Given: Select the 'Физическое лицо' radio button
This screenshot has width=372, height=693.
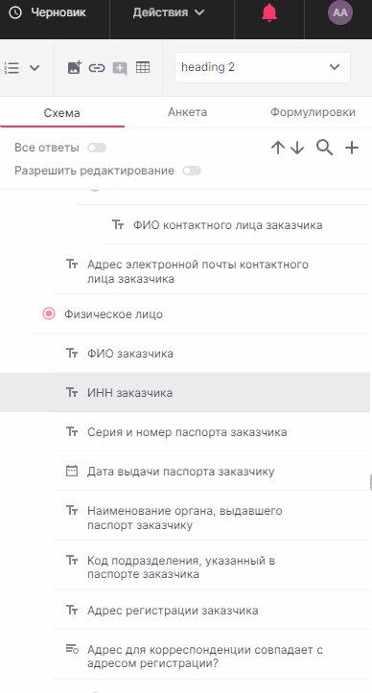Looking at the screenshot, I should tap(49, 314).
